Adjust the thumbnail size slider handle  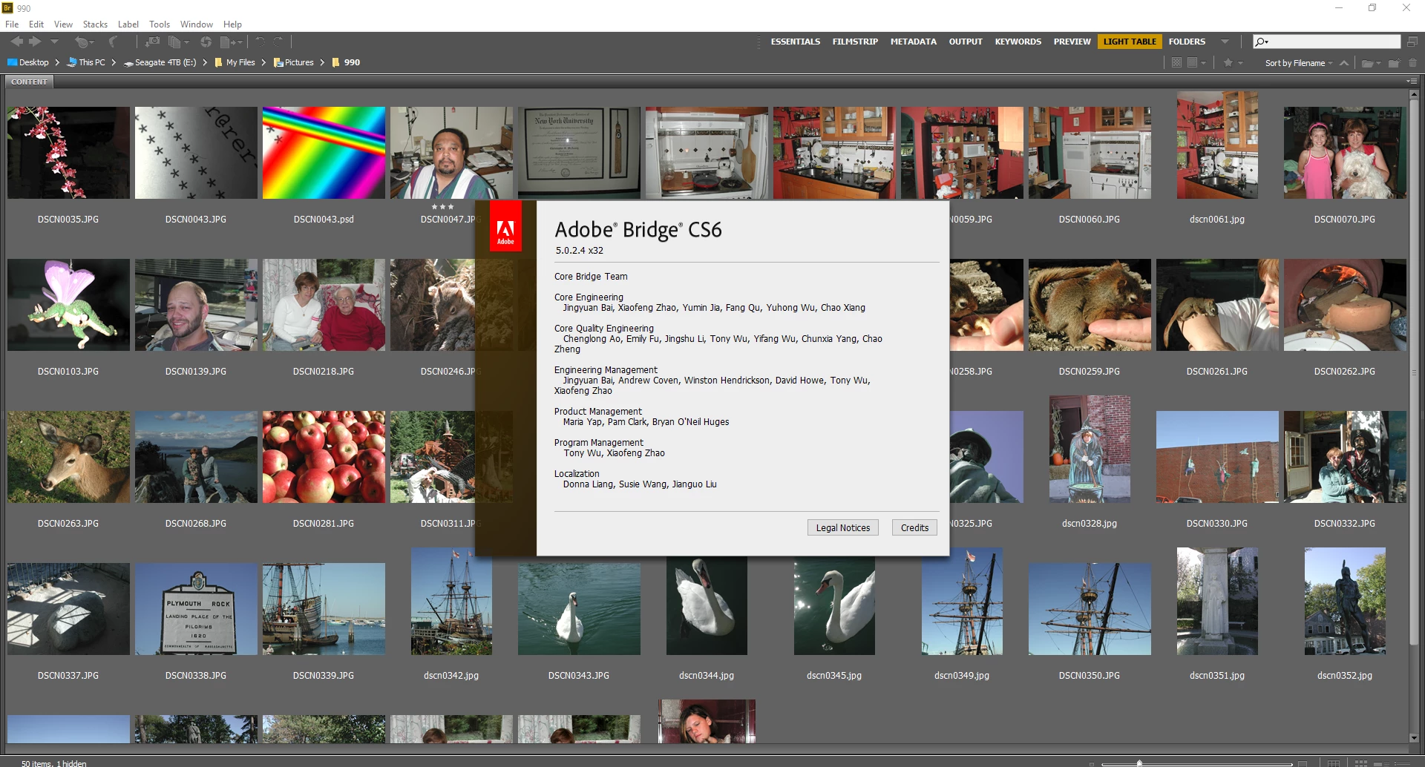1139,763
